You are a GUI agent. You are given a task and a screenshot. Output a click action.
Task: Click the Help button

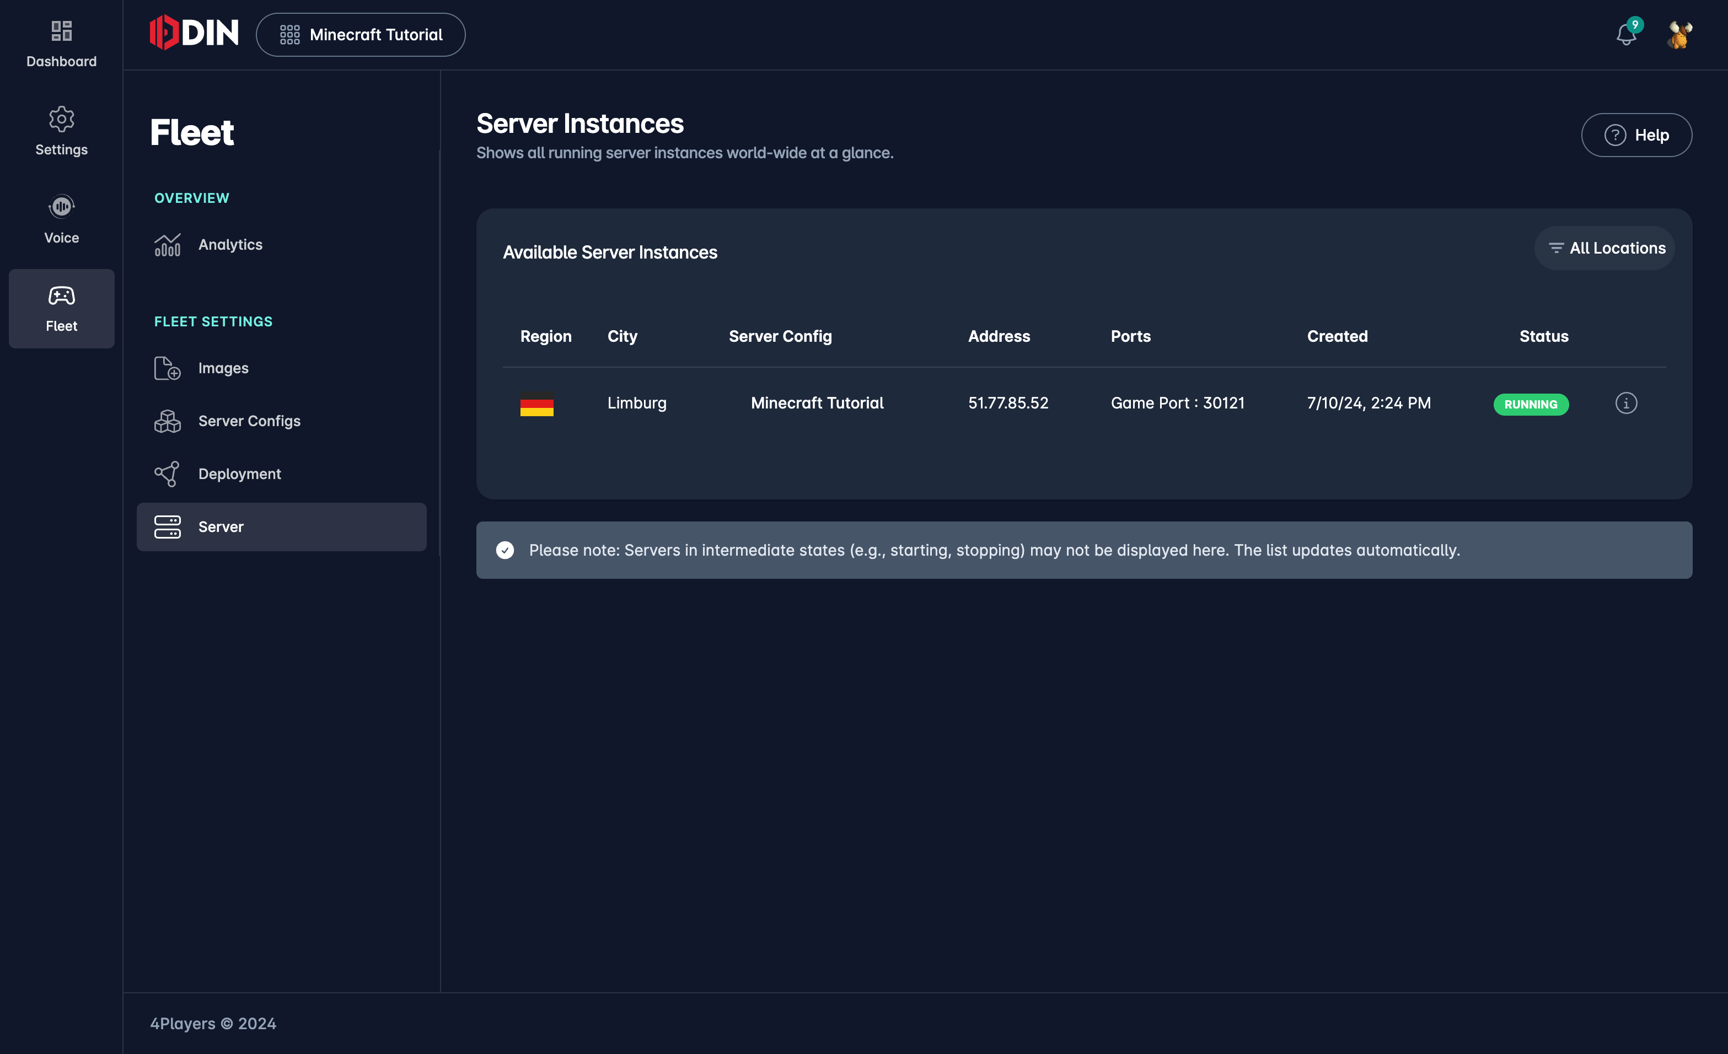click(x=1634, y=135)
